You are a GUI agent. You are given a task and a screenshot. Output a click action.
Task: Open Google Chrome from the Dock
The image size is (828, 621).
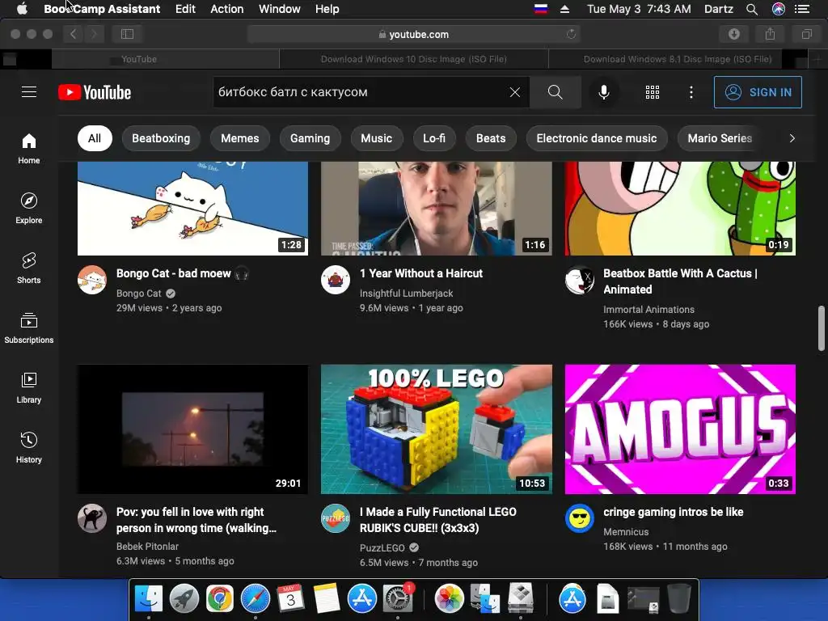coord(220,599)
